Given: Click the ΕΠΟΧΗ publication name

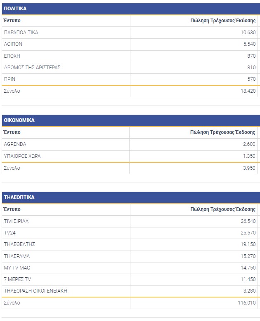Looking at the screenshot, I should (x=12, y=56).
